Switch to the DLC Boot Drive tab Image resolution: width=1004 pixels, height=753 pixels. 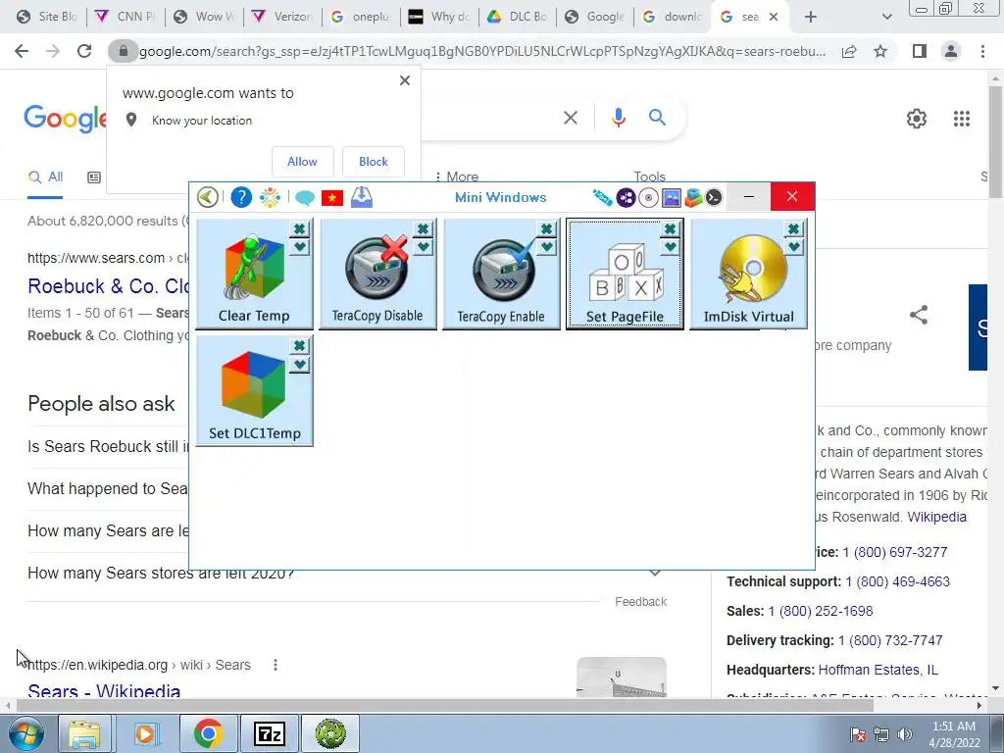(517, 17)
